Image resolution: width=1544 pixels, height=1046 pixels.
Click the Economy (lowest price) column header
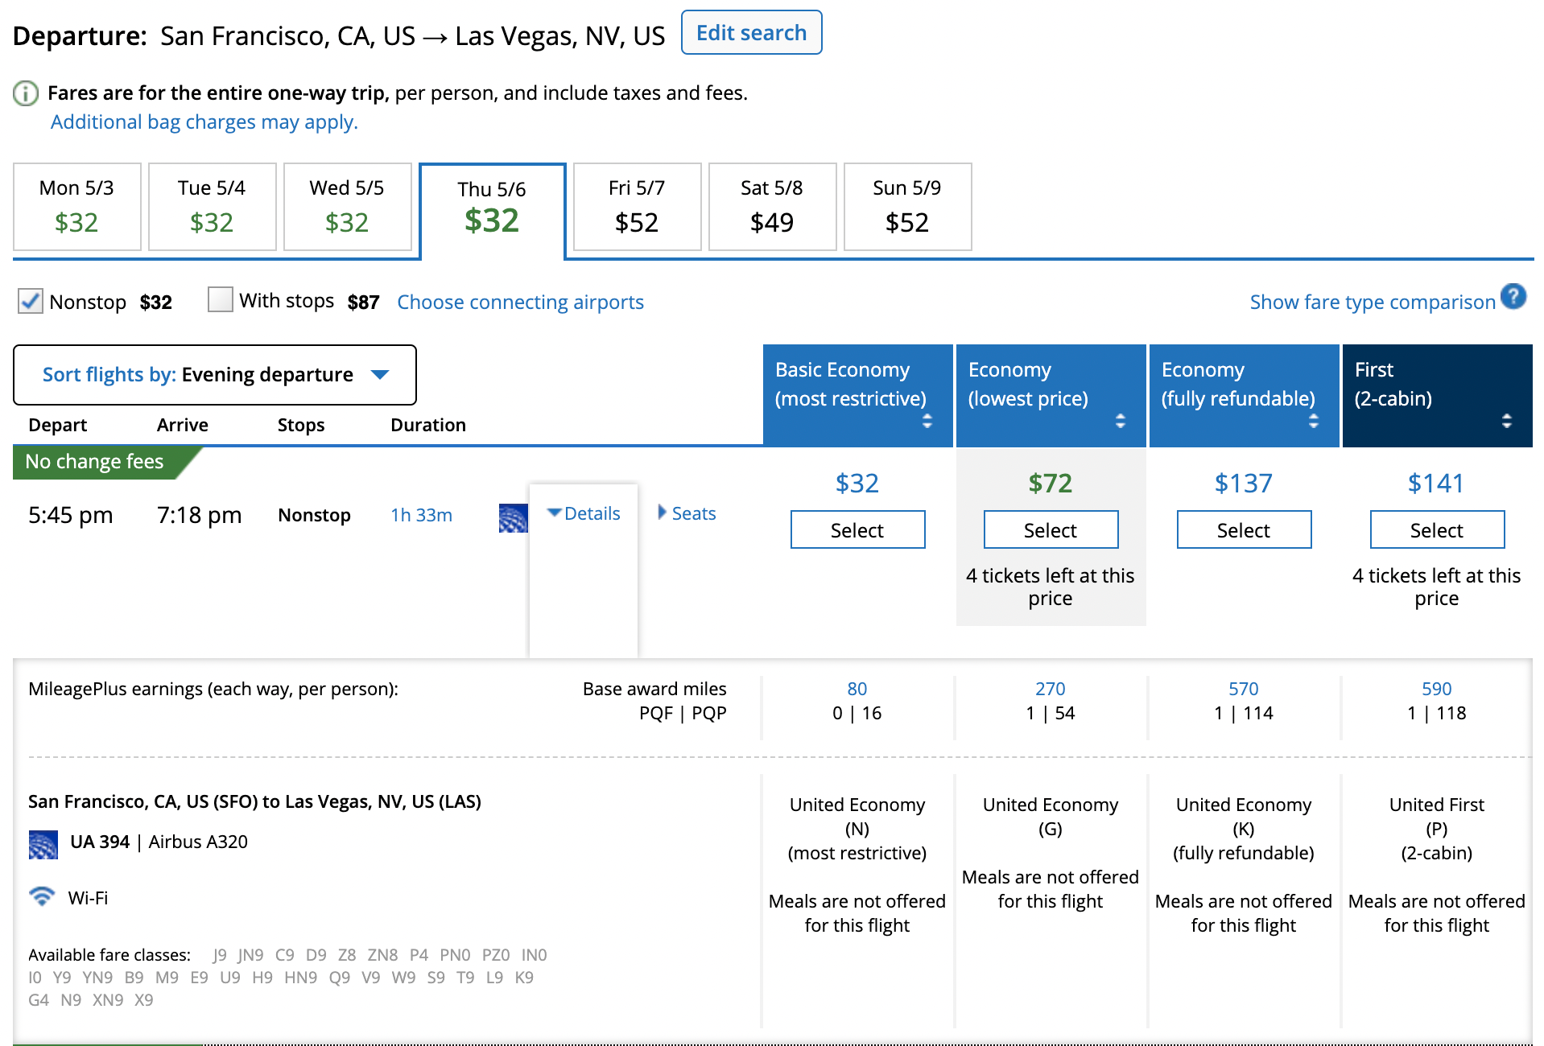1051,396
